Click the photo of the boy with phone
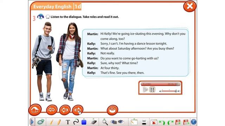Image resolution: width=225 pixels, height=126 pixels. 43,62
